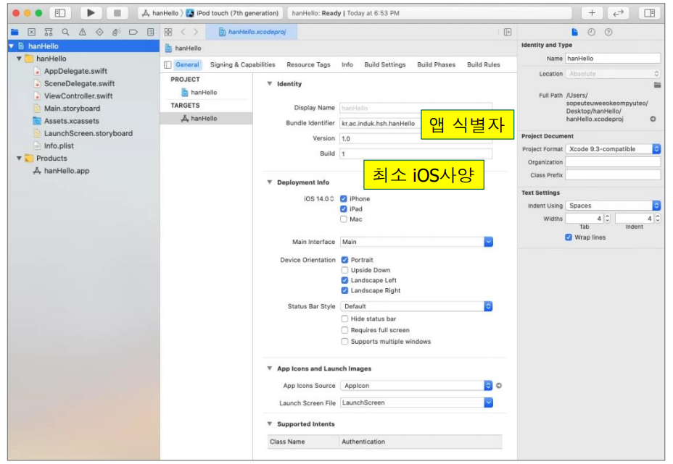Enable Upside Down orientation
This screenshot has height=464, width=673.
click(x=344, y=270)
